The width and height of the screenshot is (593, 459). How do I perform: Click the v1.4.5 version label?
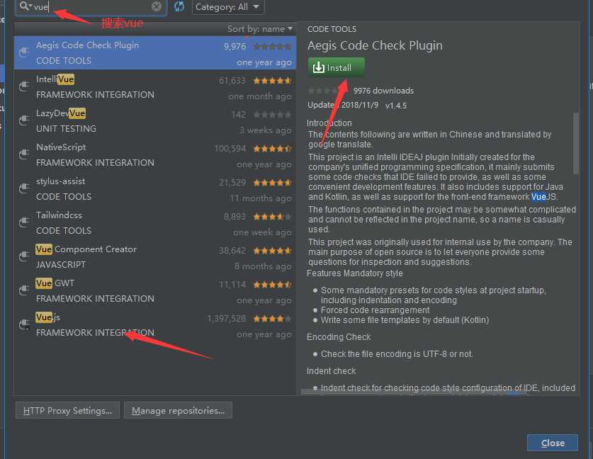[396, 106]
